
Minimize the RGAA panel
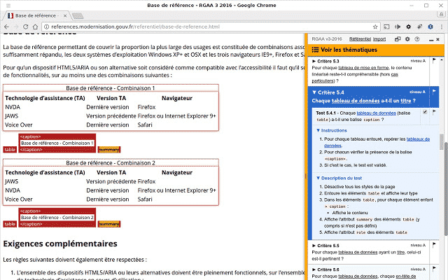(x=431, y=40)
